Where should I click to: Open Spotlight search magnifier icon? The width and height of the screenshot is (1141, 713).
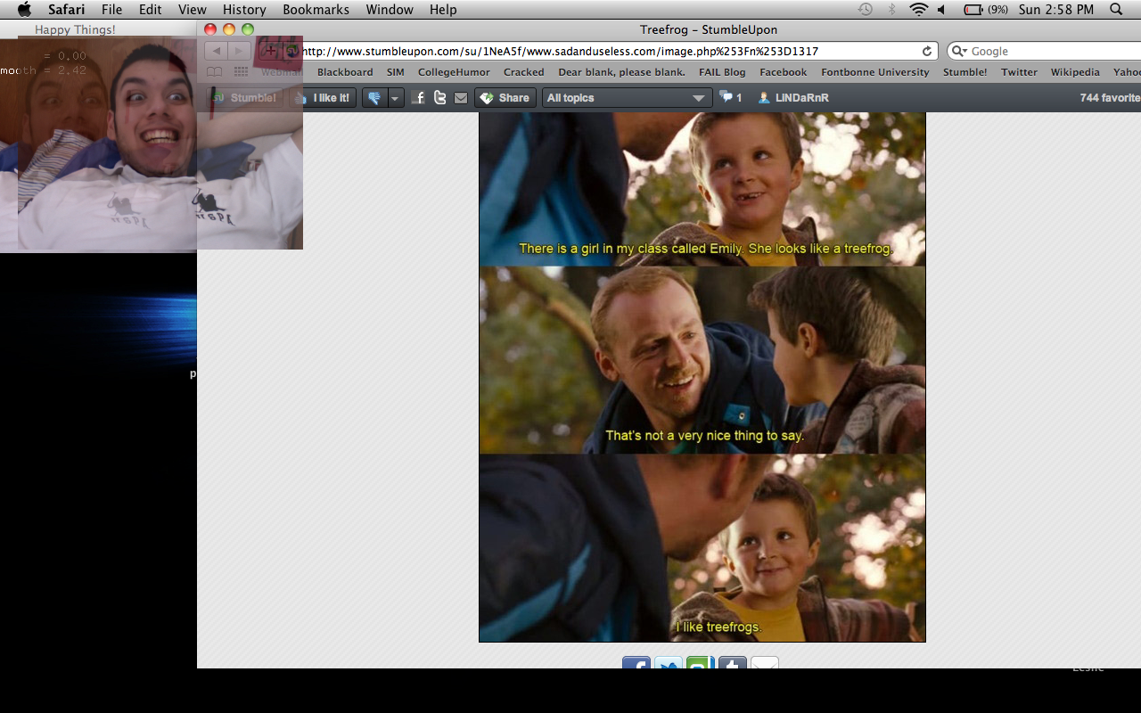(1116, 10)
